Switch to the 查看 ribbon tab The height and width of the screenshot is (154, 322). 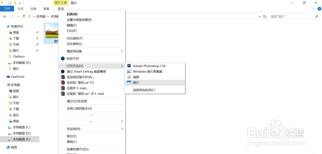click(x=46, y=9)
